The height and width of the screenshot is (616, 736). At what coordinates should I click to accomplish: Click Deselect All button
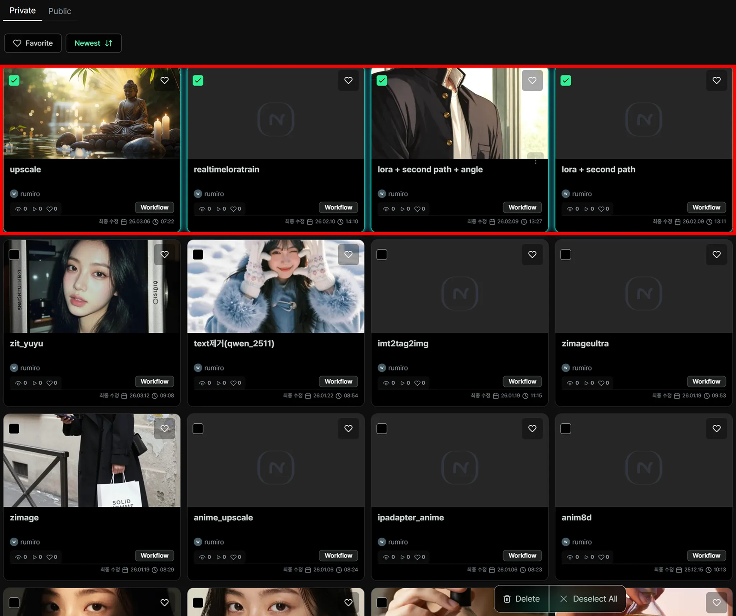[x=588, y=599]
